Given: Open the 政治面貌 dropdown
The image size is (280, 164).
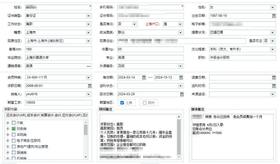Looking at the screenshot, I should (x=180, y=33).
